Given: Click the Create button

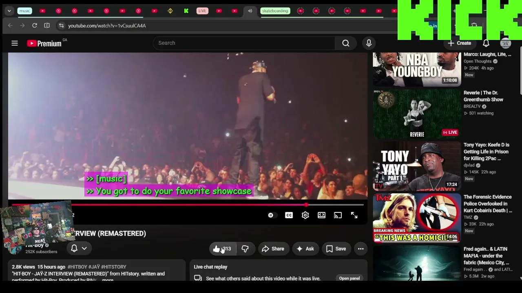Looking at the screenshot, I should coord(460,43).
